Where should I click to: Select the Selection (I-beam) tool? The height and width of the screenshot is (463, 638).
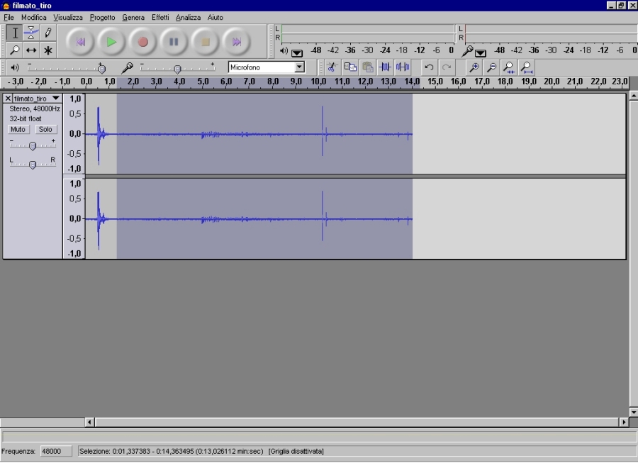15,33
